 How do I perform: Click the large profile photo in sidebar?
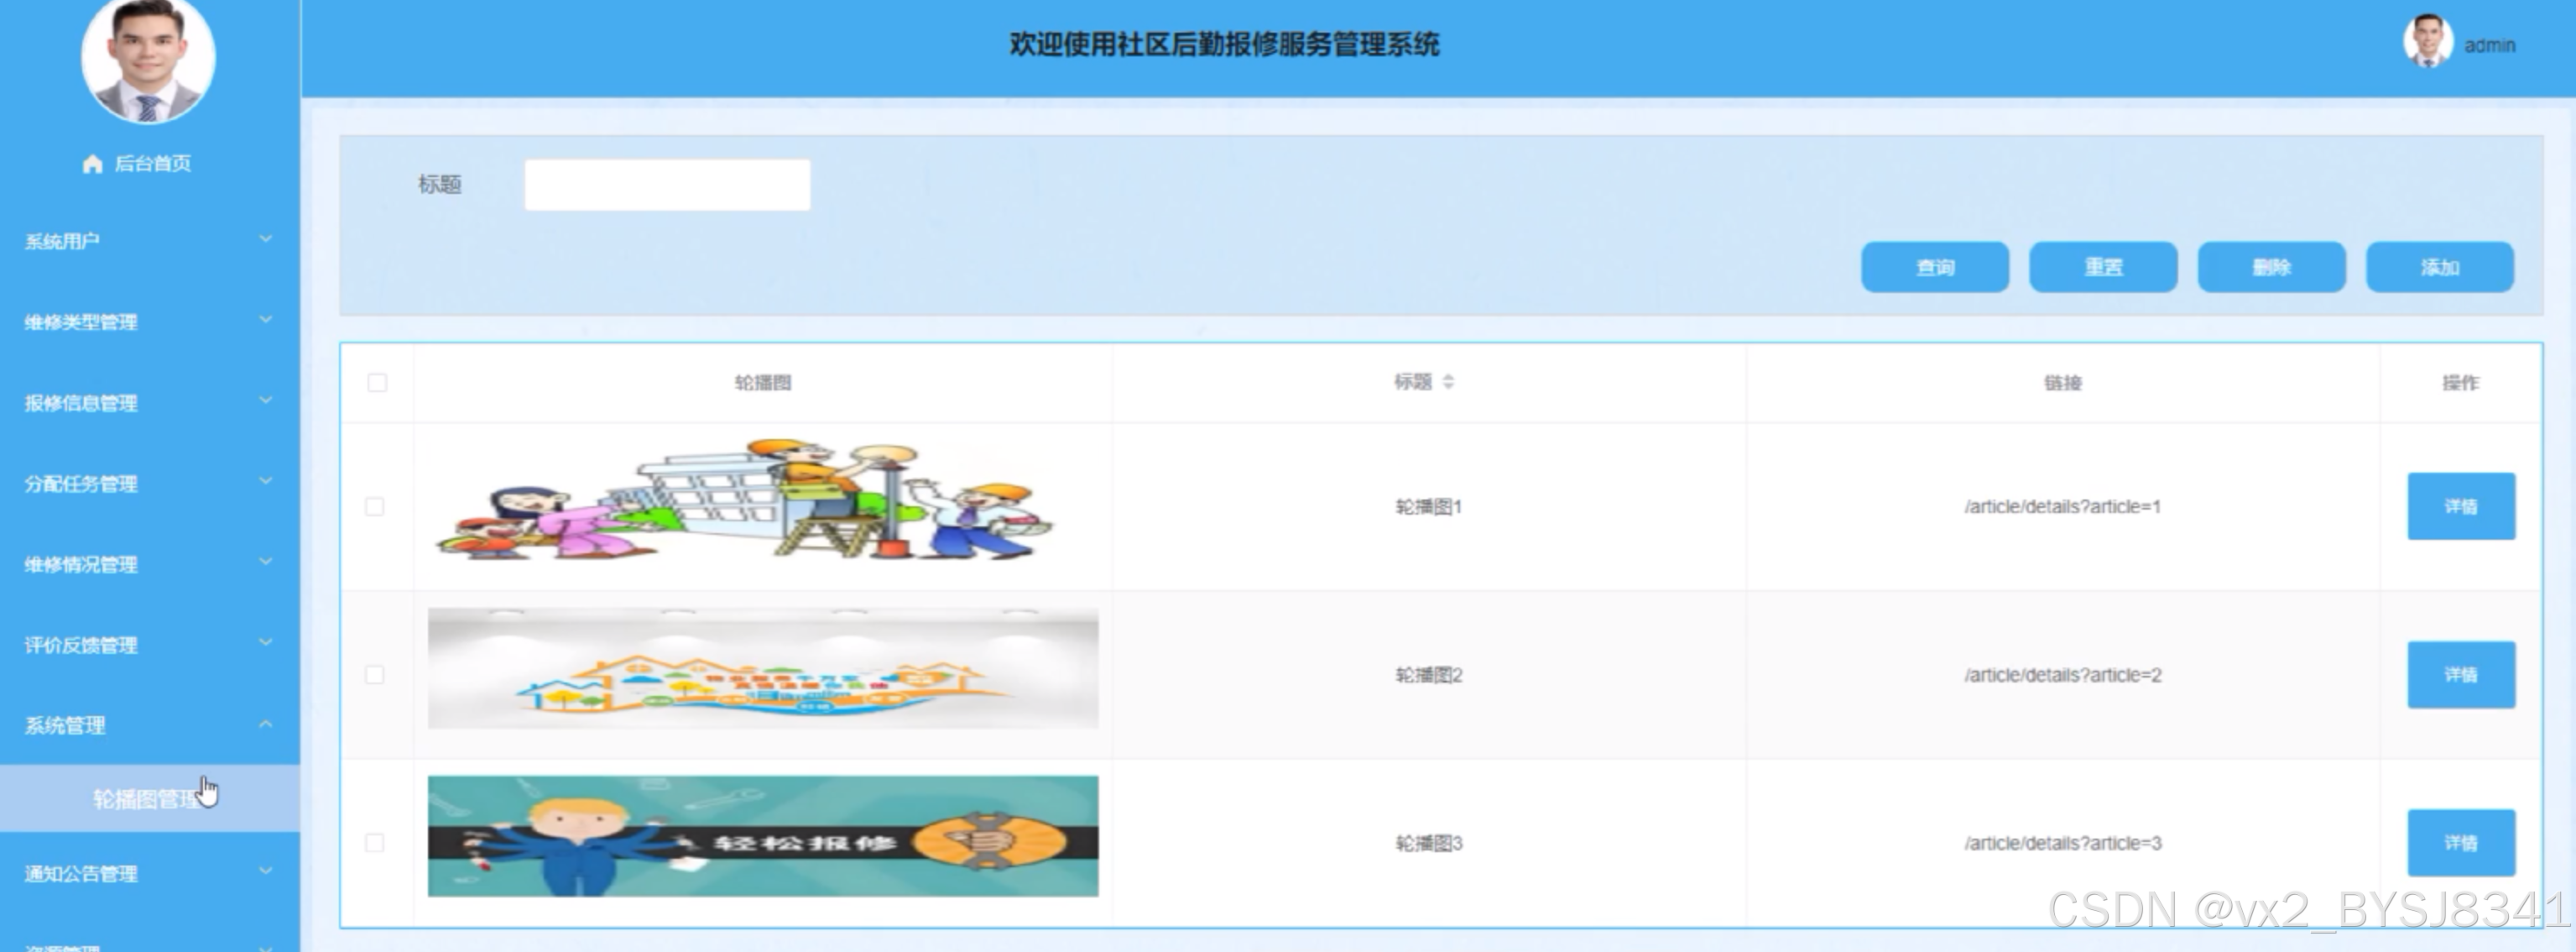click(148, 58)
